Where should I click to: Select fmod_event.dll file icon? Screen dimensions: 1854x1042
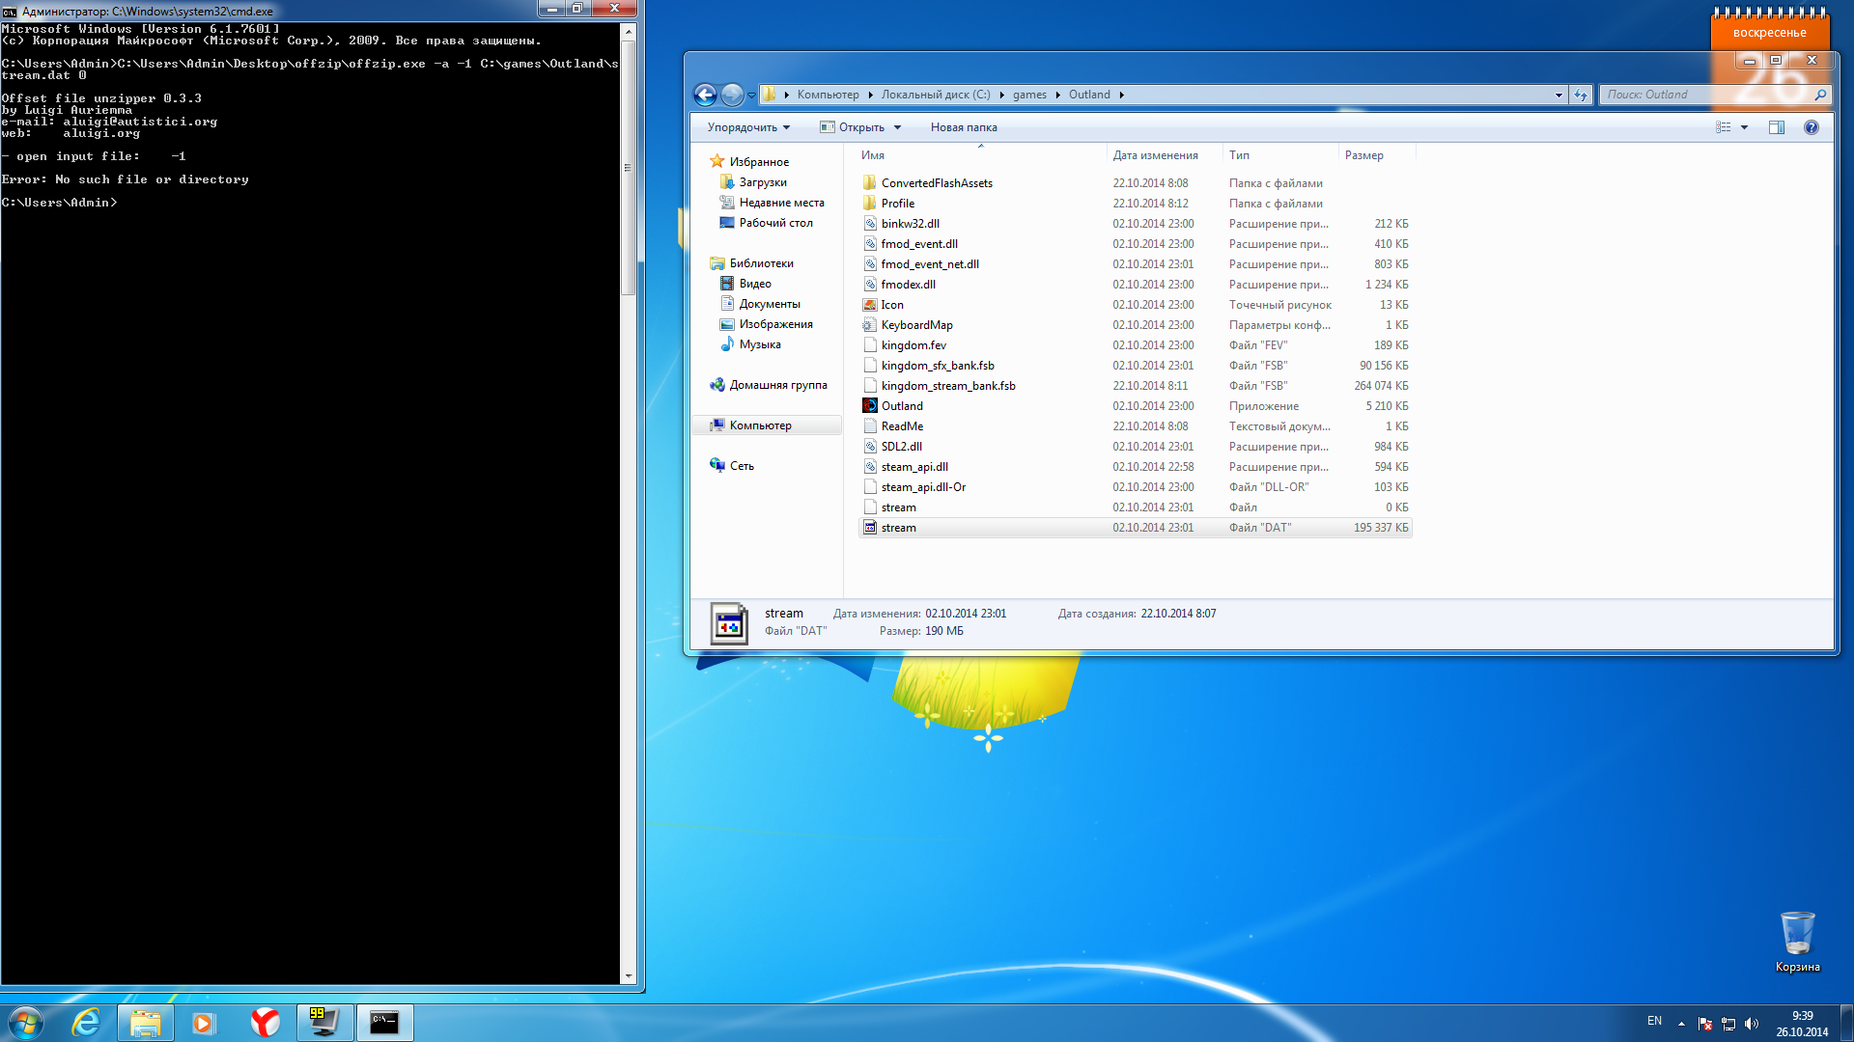coord(870,244)
